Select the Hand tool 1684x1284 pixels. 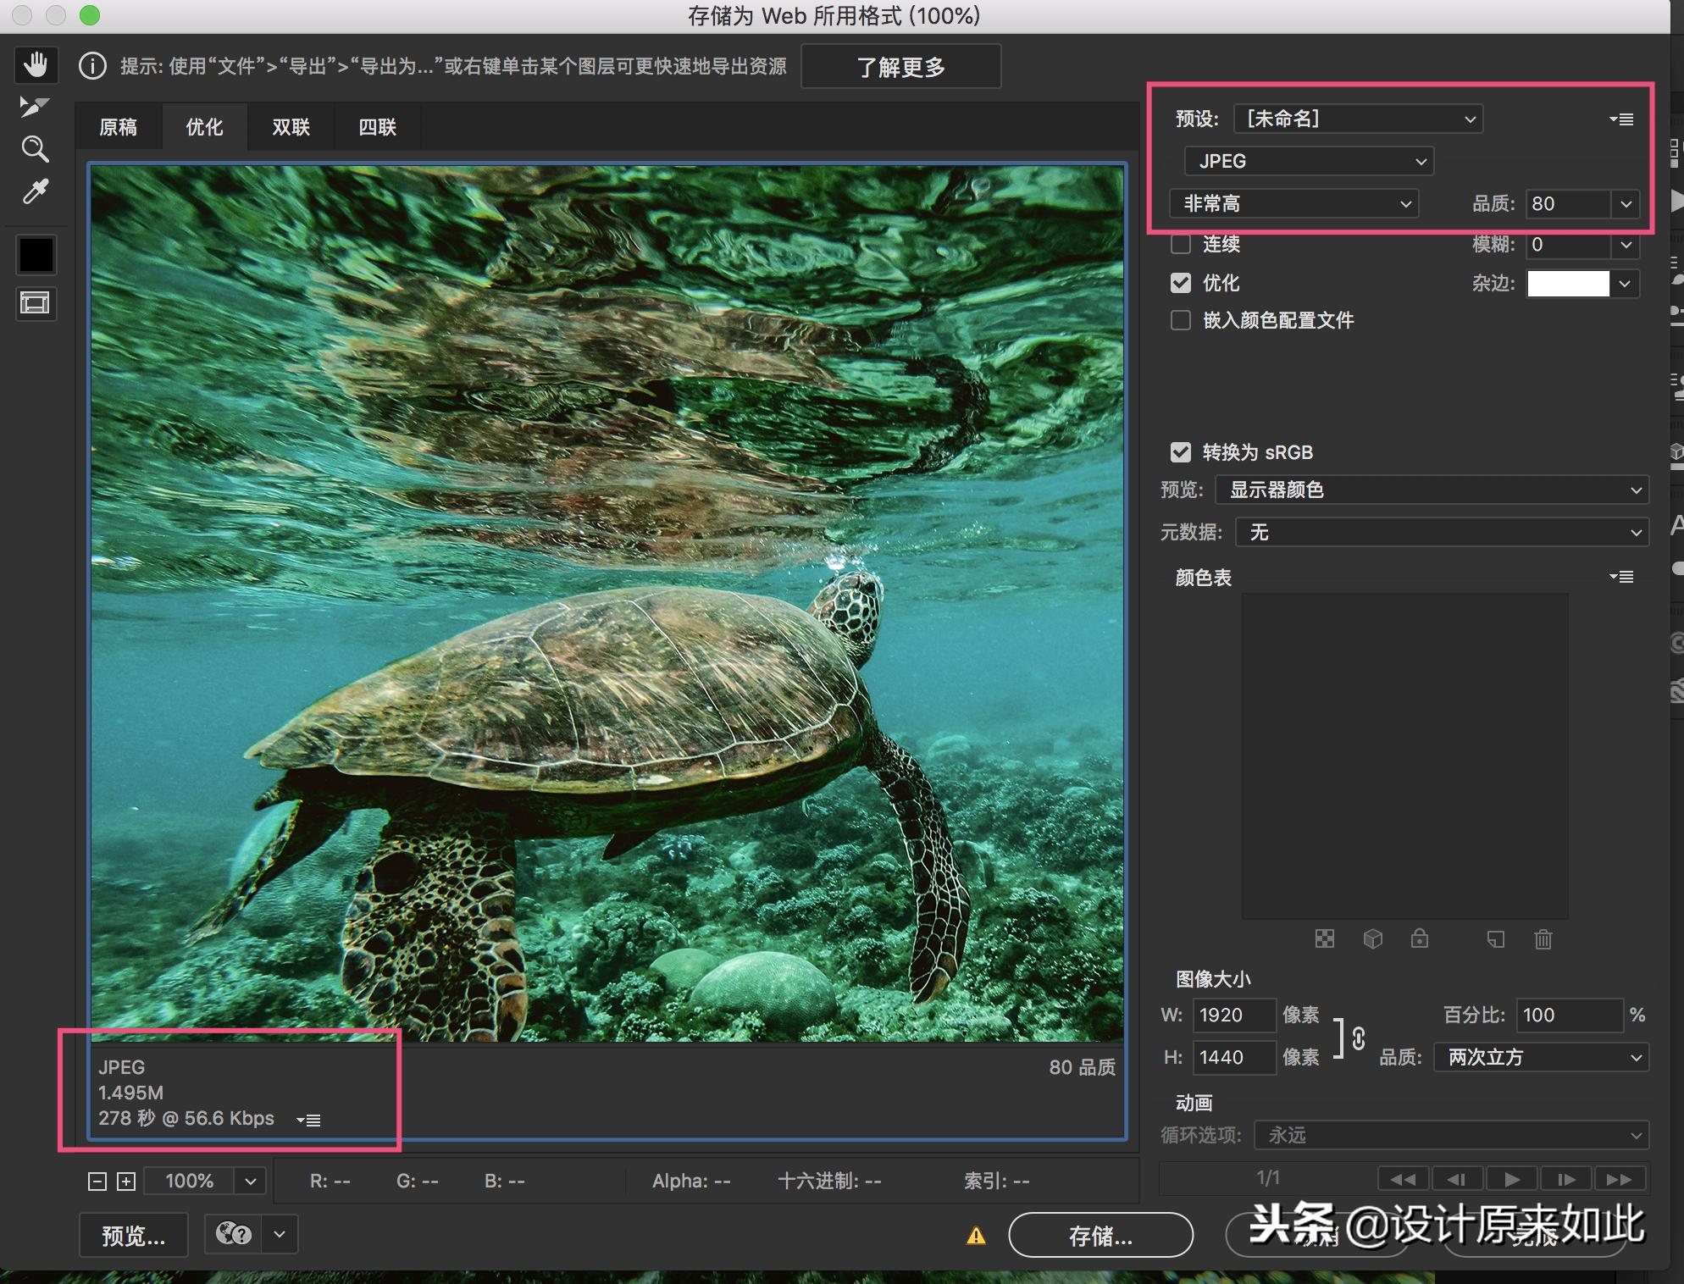pyautogui.click(x=36, y=64)
